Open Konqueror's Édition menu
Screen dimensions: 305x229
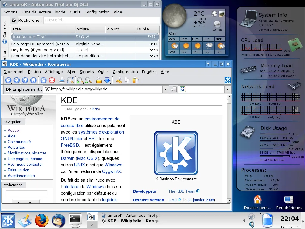click(x=34, y=72)
